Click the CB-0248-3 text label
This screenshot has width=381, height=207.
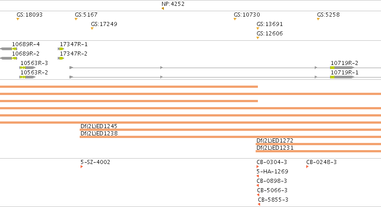[x=321, y=162]
